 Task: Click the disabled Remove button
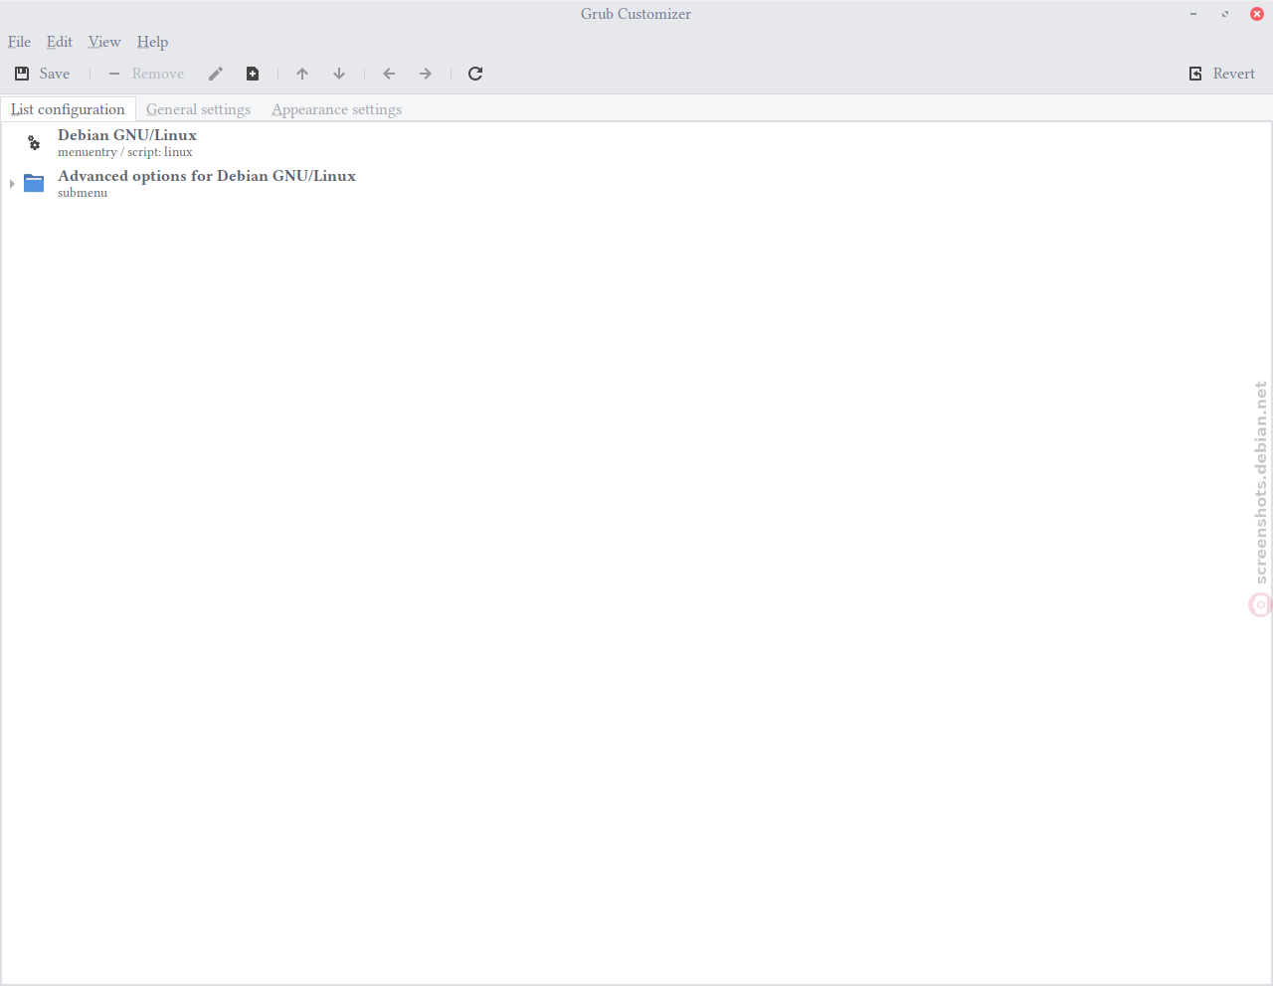(146, 74)
